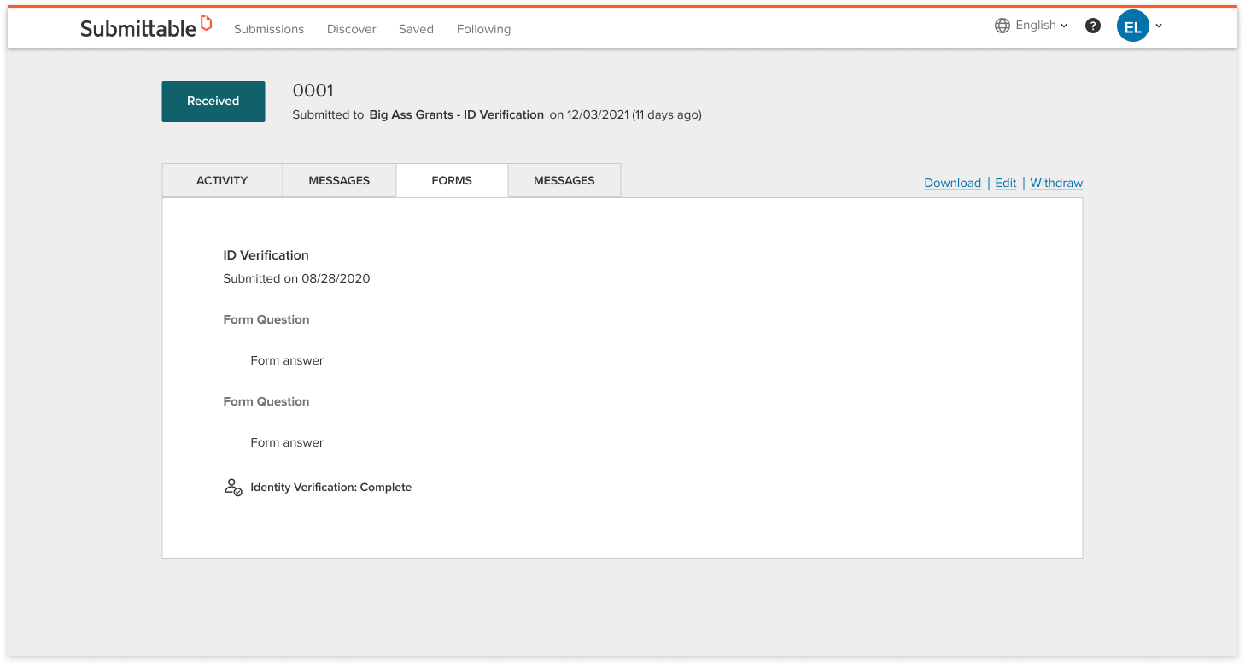Open the Messages tab after Forms

[x=564, y=180]
